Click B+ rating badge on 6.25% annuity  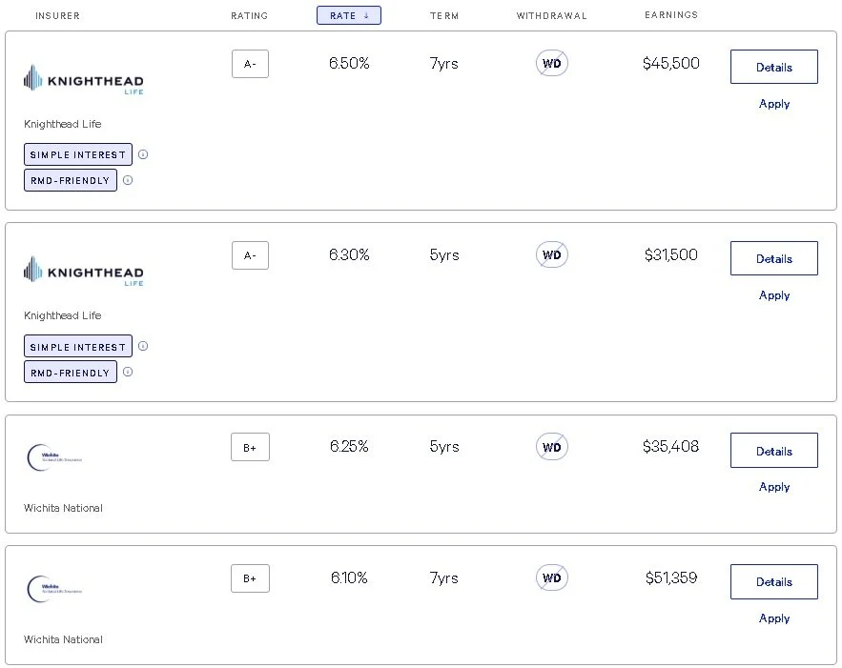click(250, 447)
